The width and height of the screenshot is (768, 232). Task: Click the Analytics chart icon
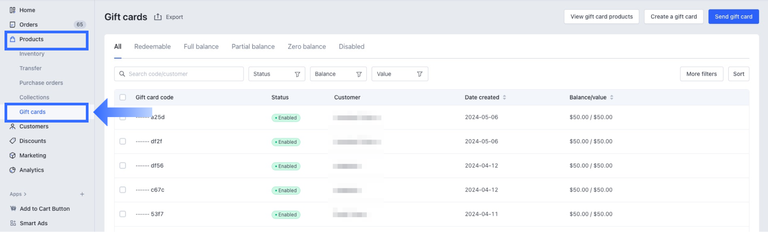13,170
